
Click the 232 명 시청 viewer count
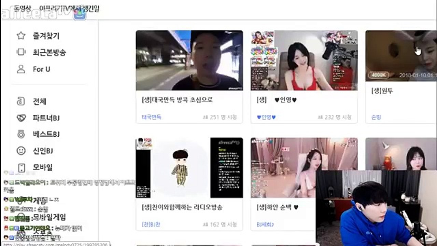point(335,117)
